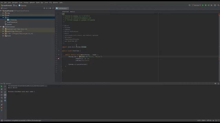Image resolution: width=220 pixels, height=123 pixels.
Task: Click the Down the Stack Trace arrow
Action: [x=5, y=89]
